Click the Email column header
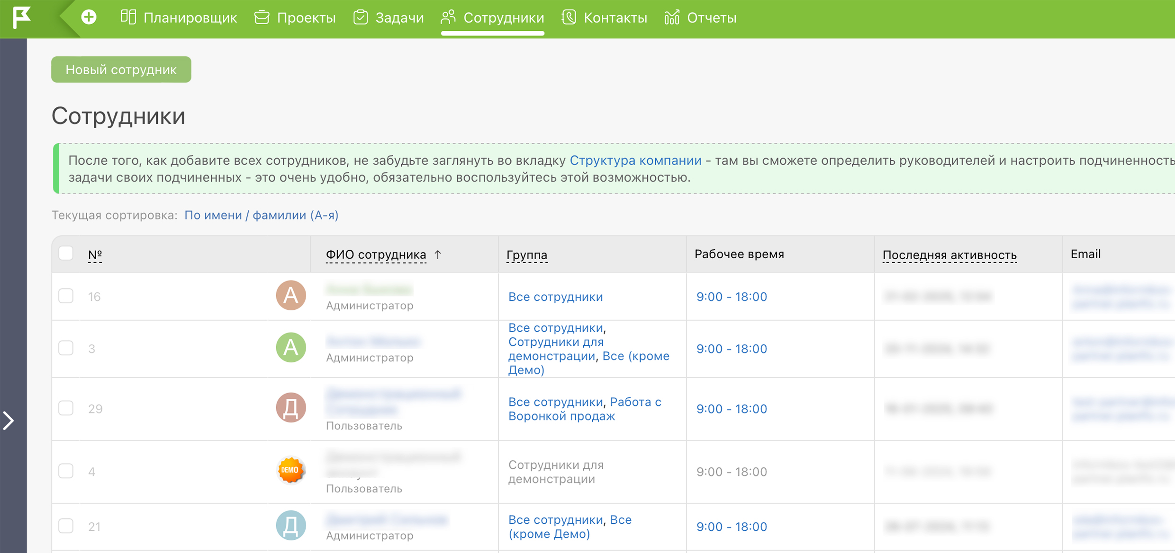The height and width of the screenshot is (553, 1175). pyautogui.click(x=1085, y=254)
